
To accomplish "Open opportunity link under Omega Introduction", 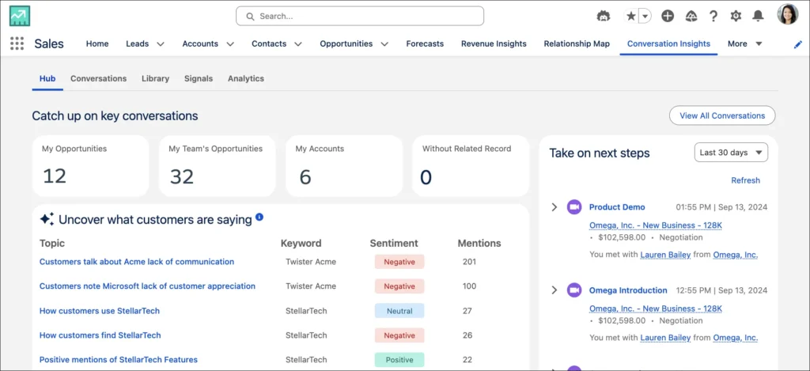I will pos(656,309).
